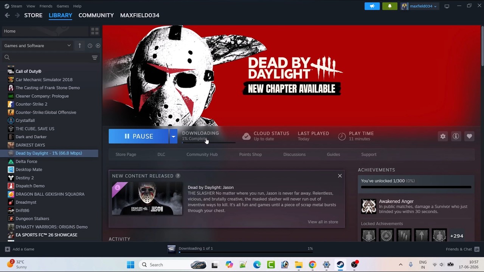Open the announcements megaphone button
Screen dimensions: 484x272
coord(372,6)
